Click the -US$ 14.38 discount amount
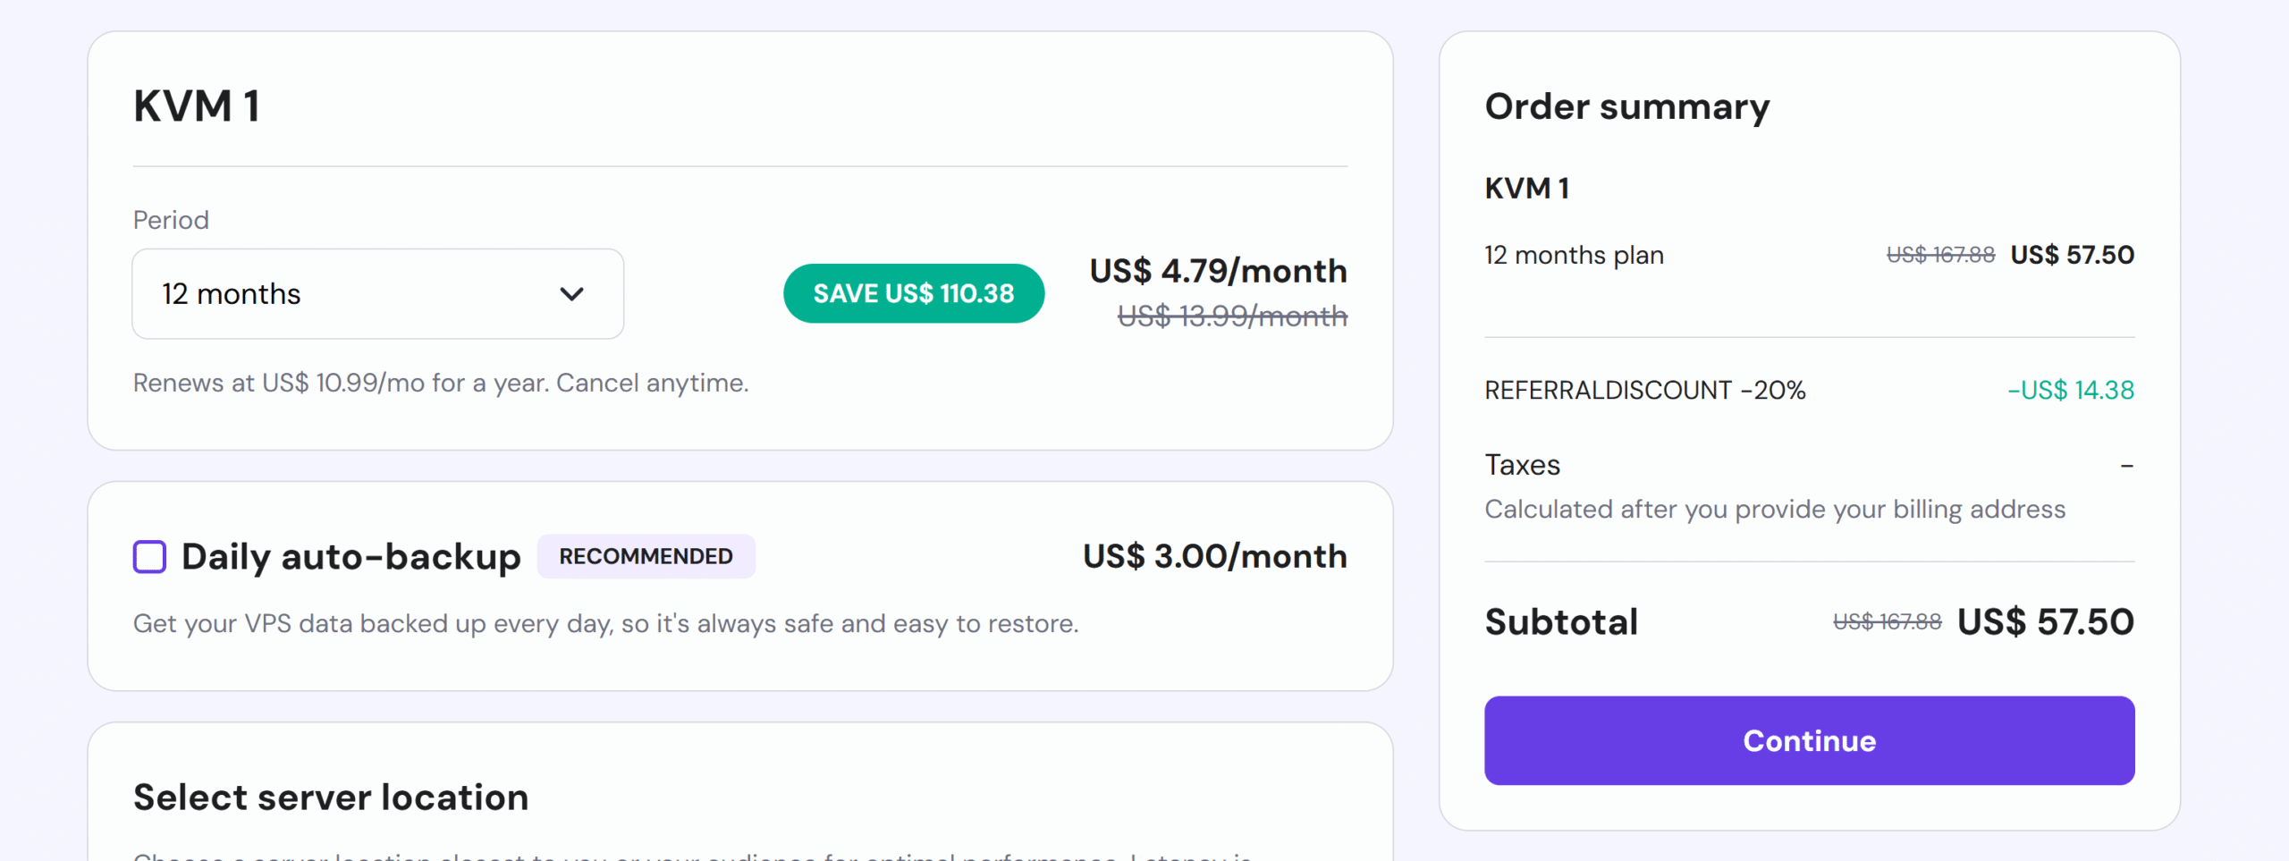Viewport: 2289px width, 861px height. 2070,390
